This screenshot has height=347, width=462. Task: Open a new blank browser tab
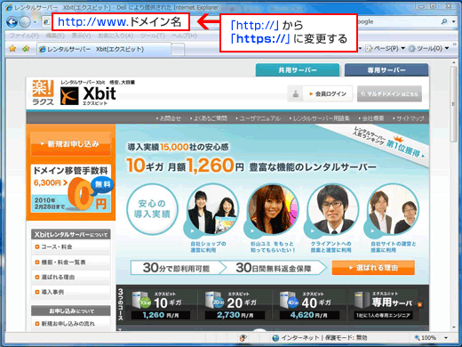coord(178,49)
